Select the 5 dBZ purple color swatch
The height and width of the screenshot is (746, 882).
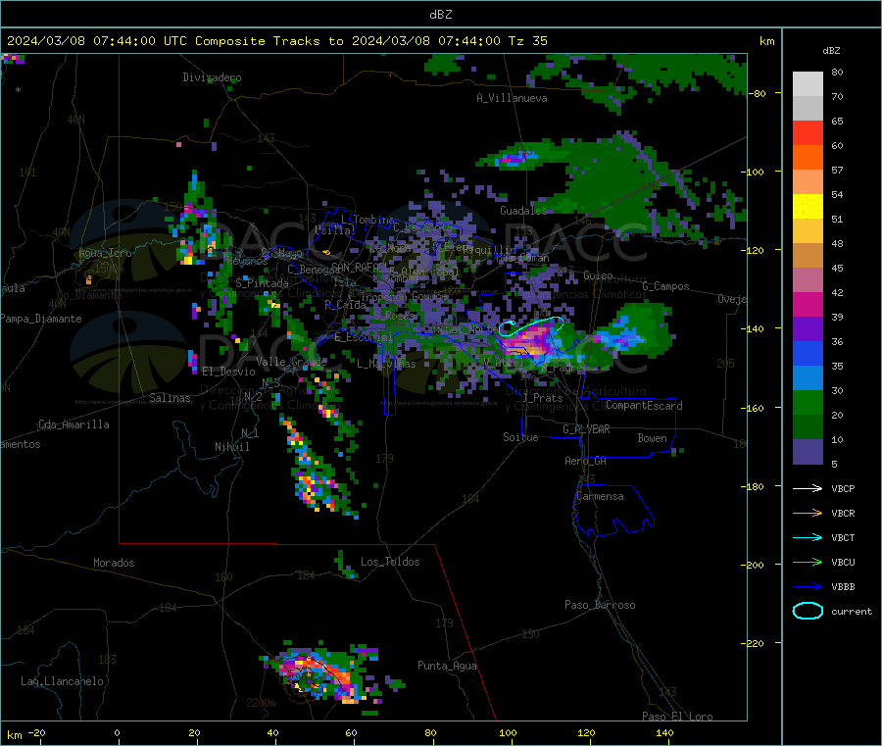808,451
